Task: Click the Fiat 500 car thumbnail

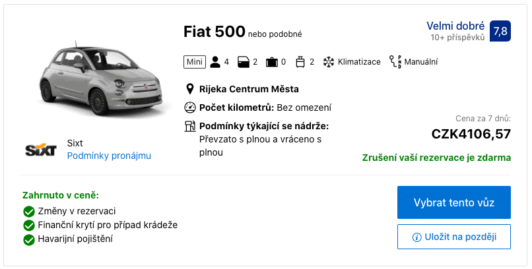Action: (x=101, y=80)
